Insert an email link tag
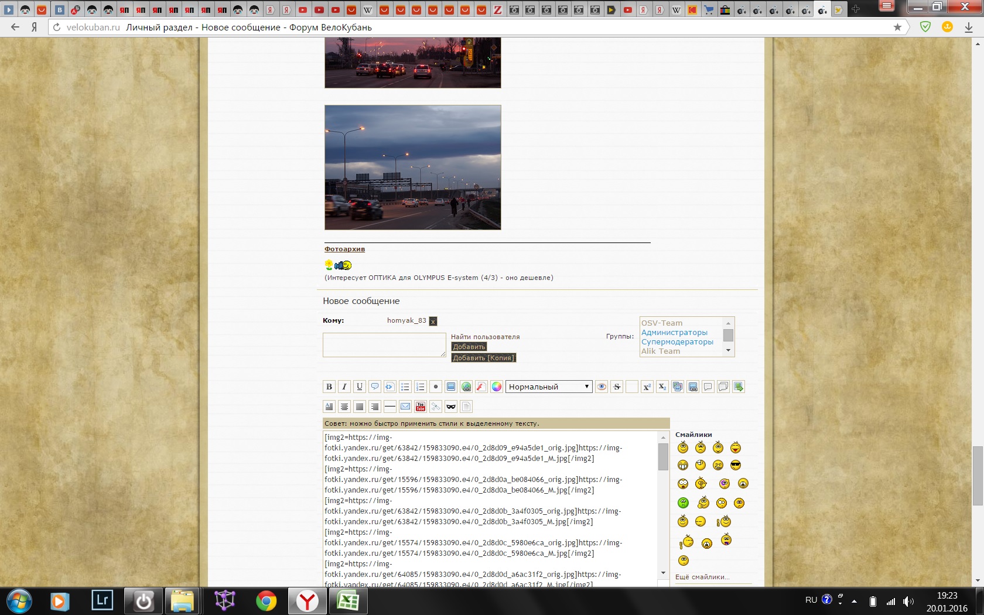This screenshot has height=615, width=984. click(x=405, y=406)
